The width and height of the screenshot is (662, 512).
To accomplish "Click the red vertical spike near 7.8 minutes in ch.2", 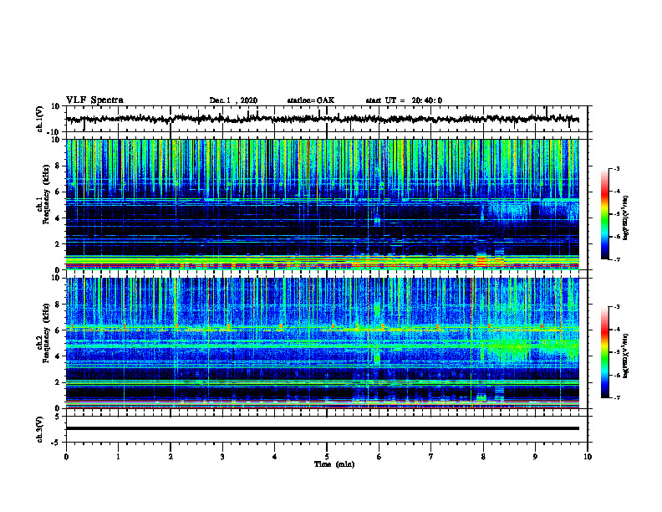I will tap(471, 343).
